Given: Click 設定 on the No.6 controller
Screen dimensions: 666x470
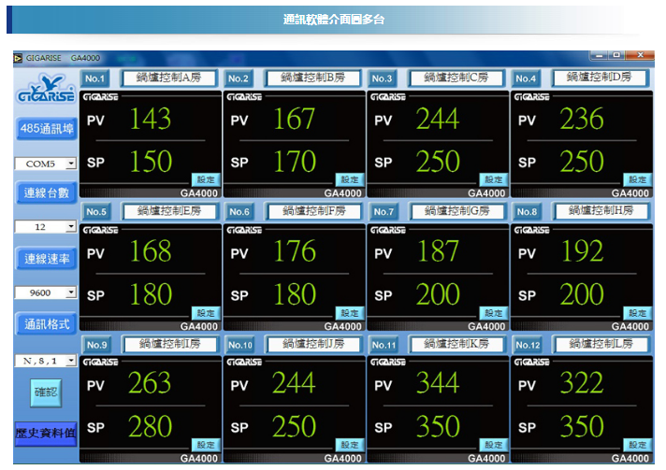Looking at the screenshot, I should [x=350, y=313].
